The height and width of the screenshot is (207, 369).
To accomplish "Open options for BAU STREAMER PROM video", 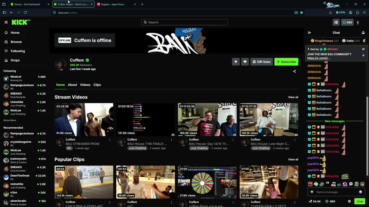I will pyautogui.click(x=110, y=140).
